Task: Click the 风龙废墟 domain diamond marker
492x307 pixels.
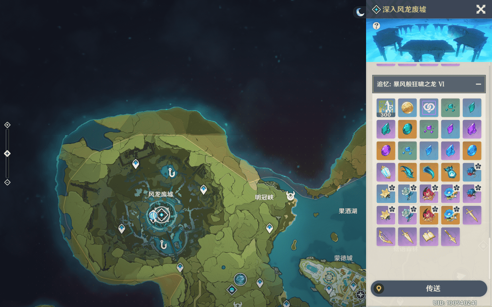Action: click(x=161, y=215)
